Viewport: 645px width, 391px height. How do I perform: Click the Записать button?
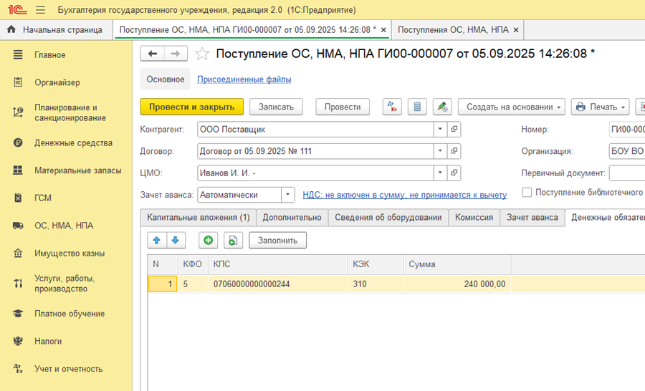(276, 107)
